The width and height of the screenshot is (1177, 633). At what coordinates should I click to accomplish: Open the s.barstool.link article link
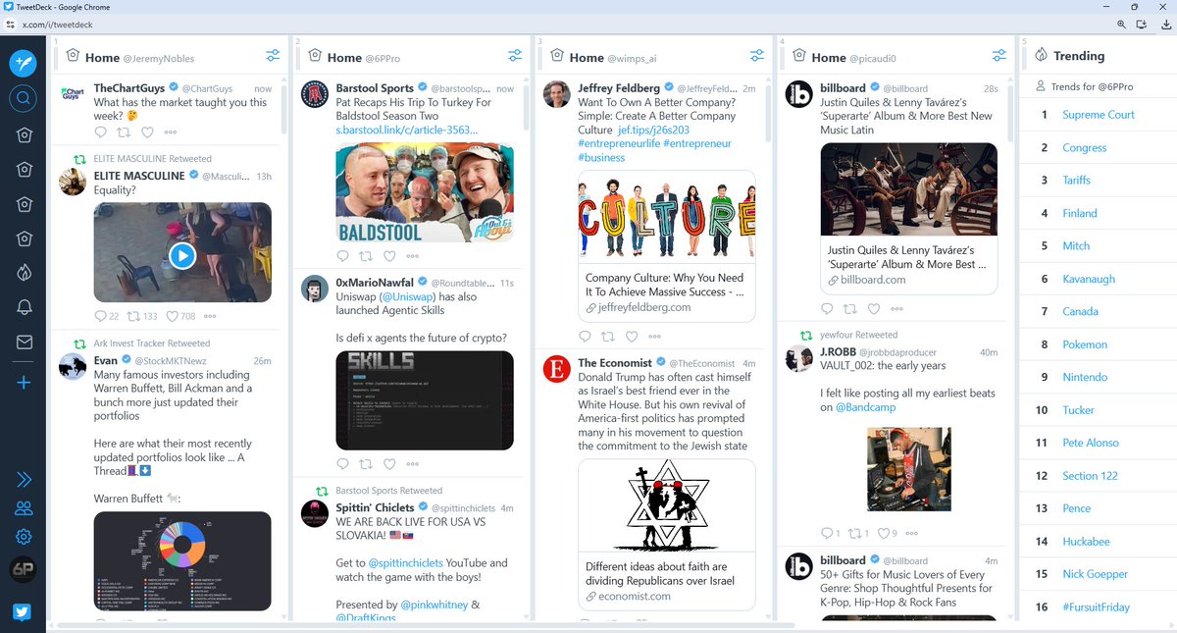[407, 130]
